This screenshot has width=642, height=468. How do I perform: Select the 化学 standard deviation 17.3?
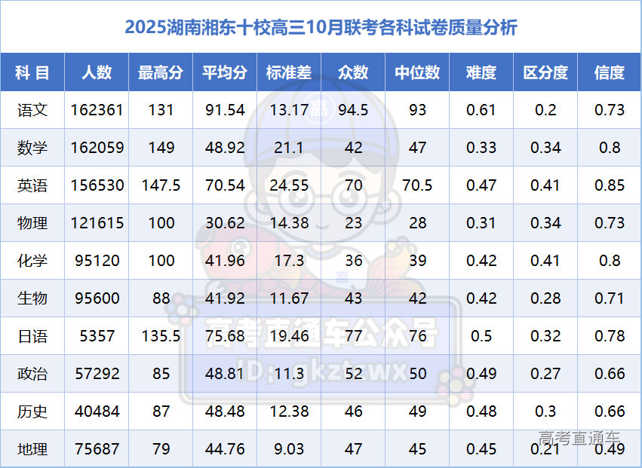click(x=289, y=261)
